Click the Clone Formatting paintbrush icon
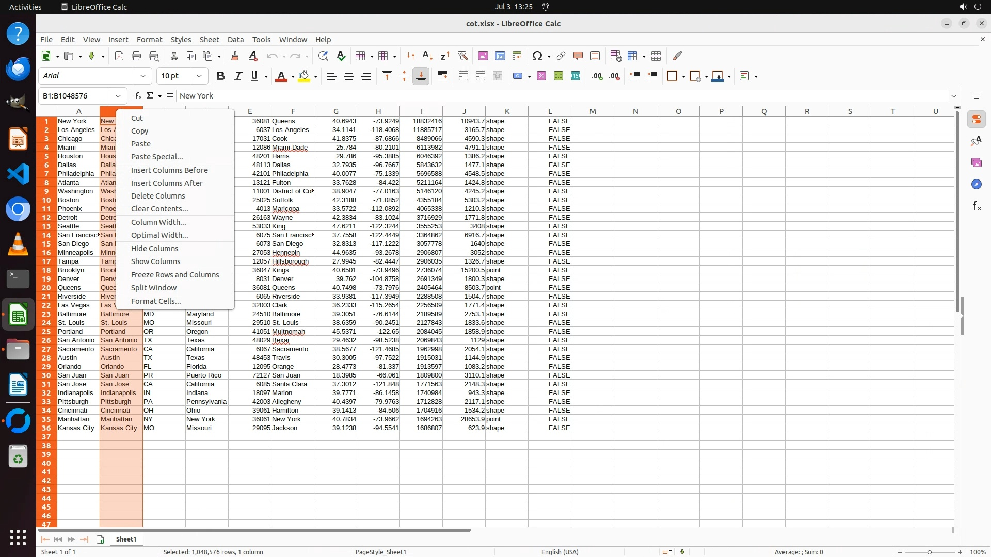The image size is (991, 557). (x=235, y=56)
